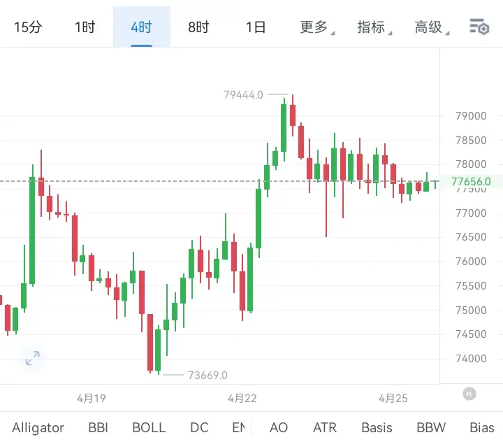Enable the DC indicator

[199, 428]
